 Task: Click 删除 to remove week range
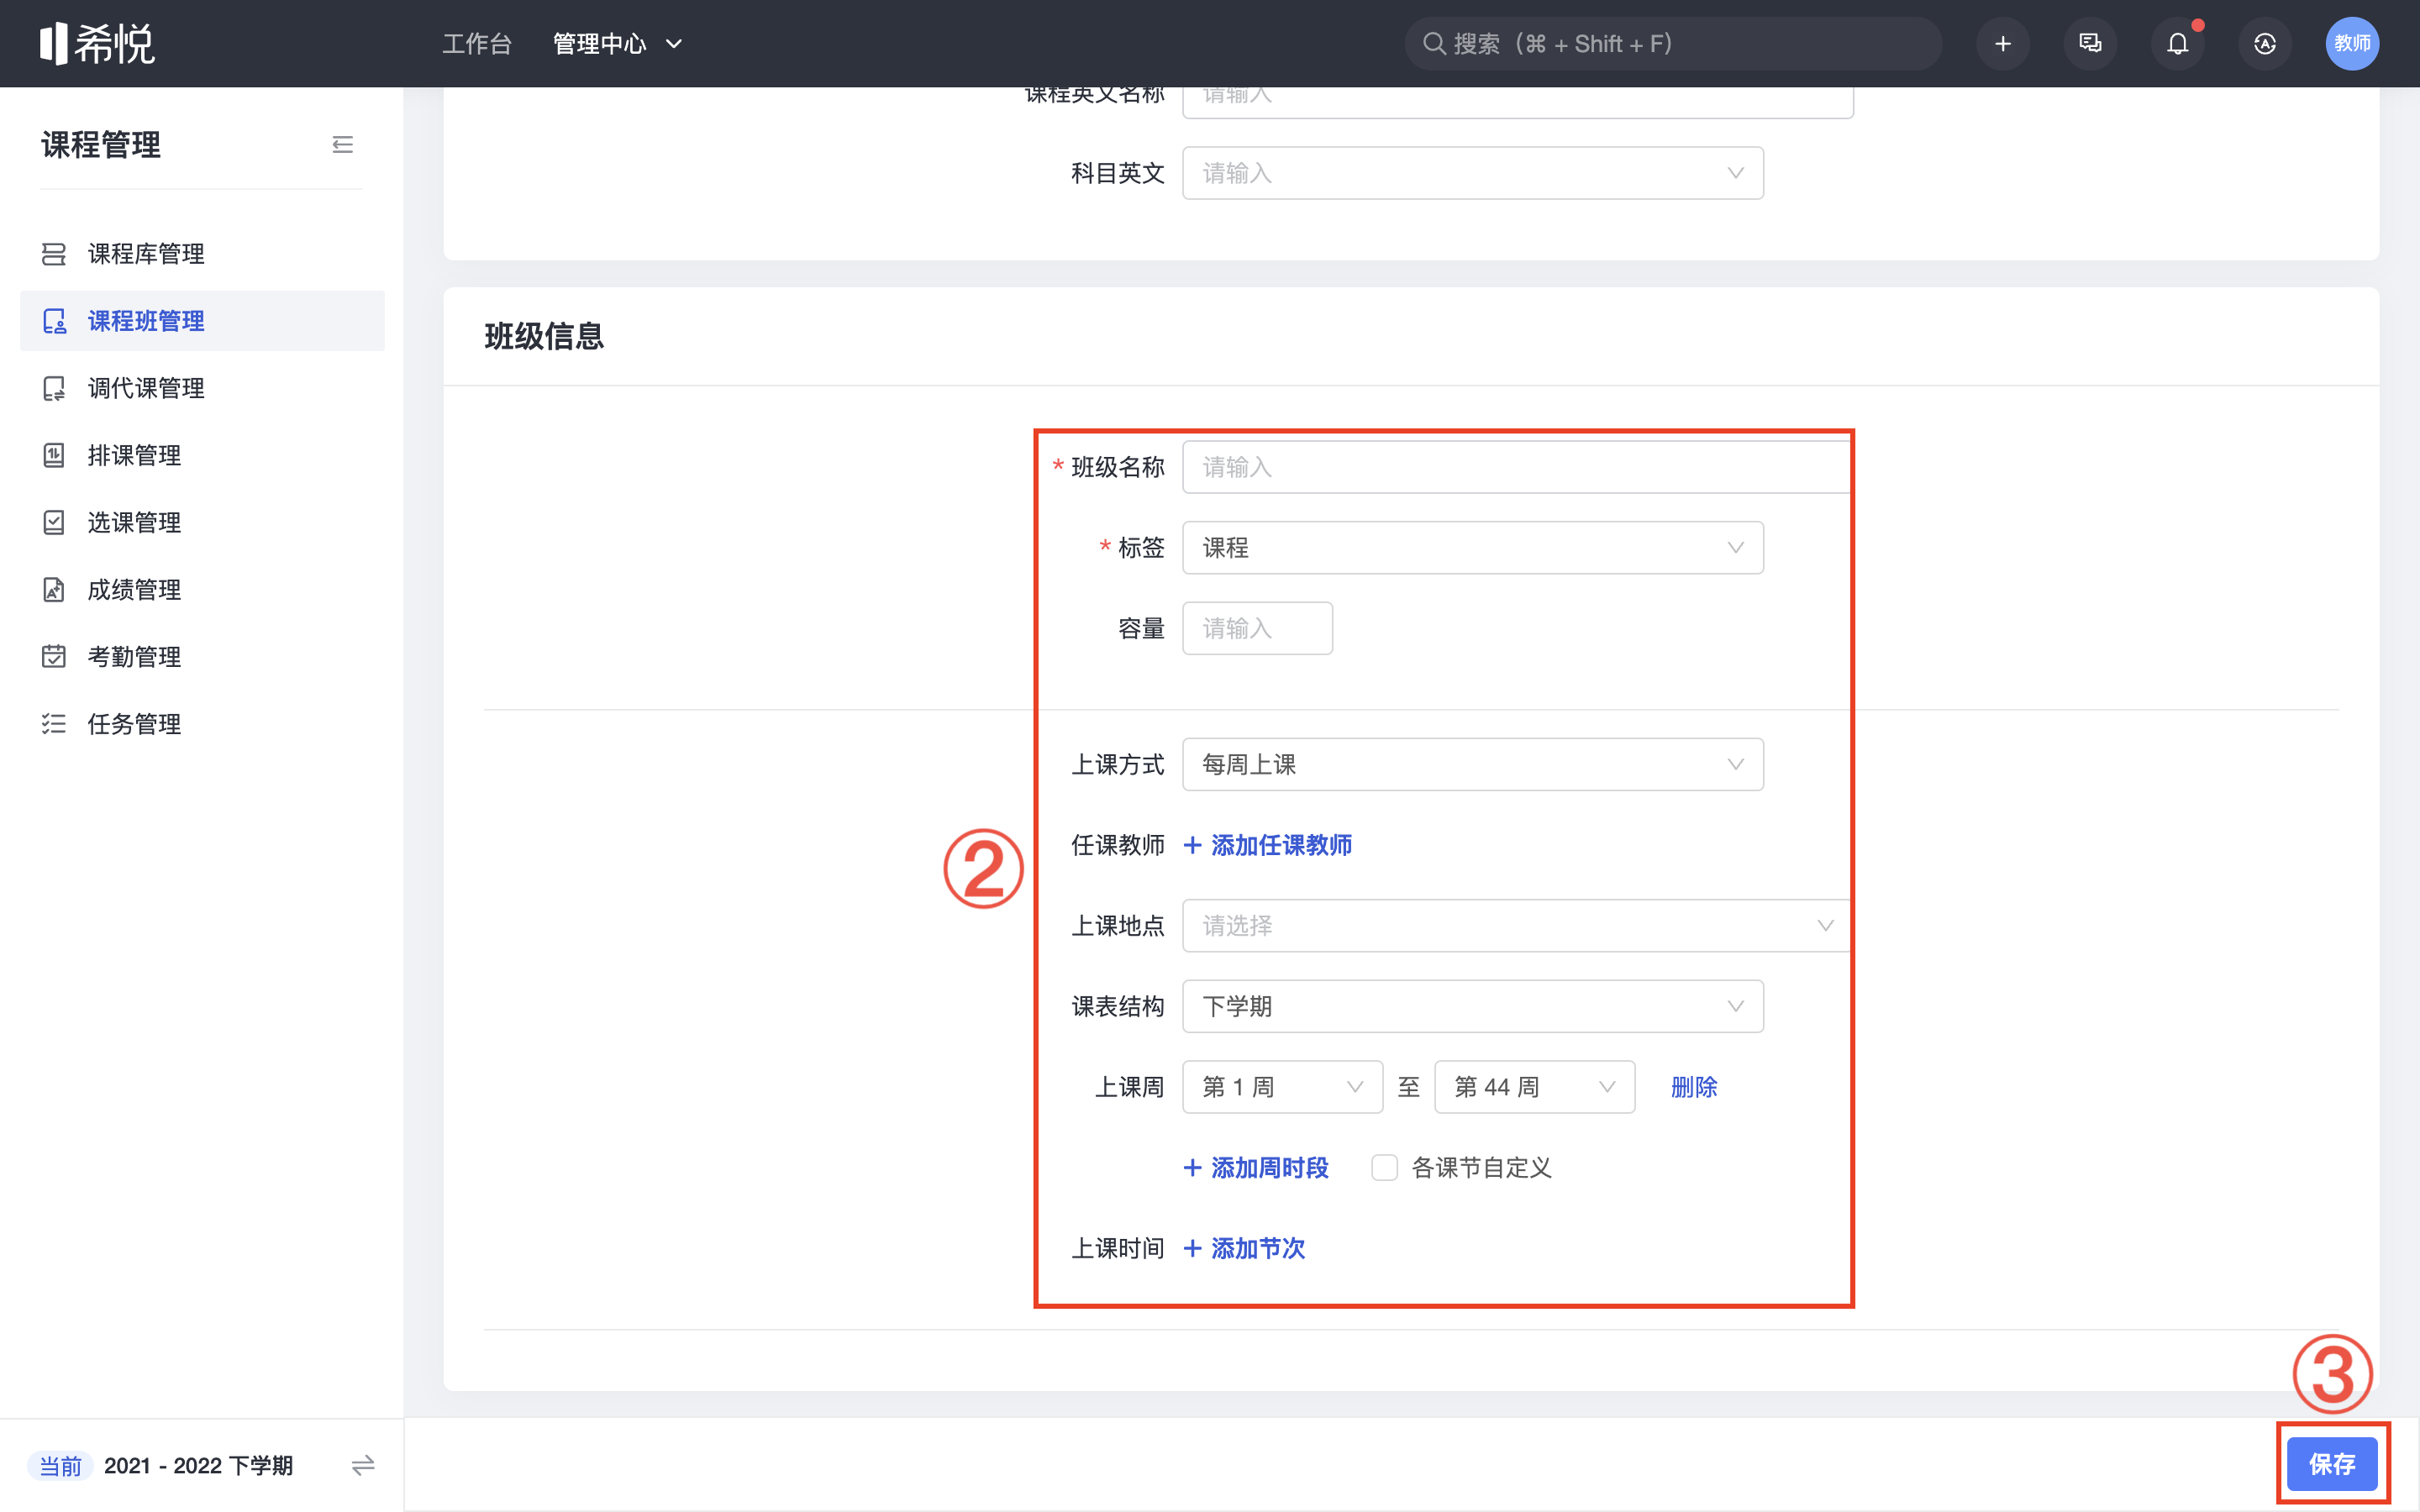pos(1694,1087)
